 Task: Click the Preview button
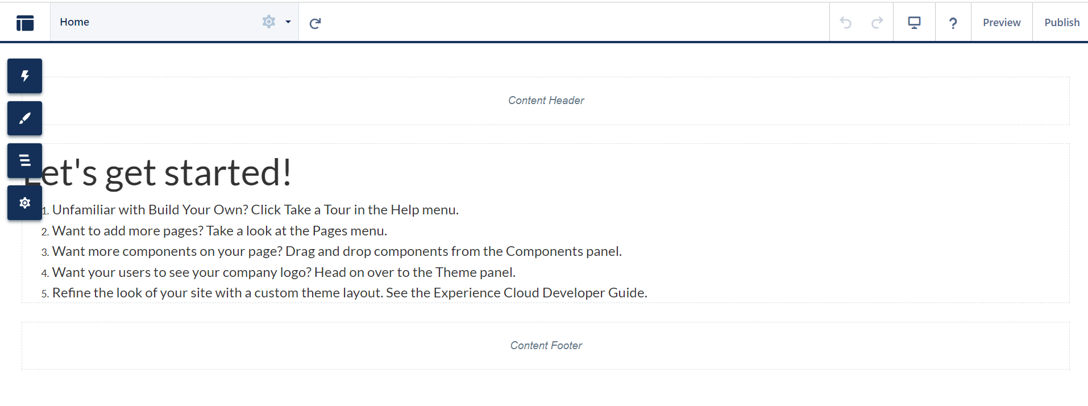[x=1002, y=23]
